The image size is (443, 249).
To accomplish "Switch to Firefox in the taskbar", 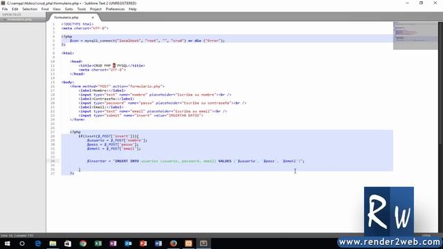I will (x=174, y=243).
